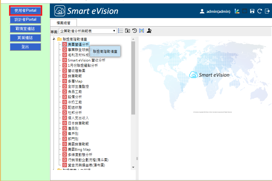The height and width of the screenshot is (181, 272).
Task: Open the 專案 project dropdown
Action: tap(88, 31)
